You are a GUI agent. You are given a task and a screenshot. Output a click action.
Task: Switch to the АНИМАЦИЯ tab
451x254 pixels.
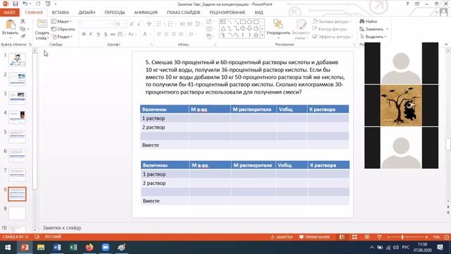(146, 13)
